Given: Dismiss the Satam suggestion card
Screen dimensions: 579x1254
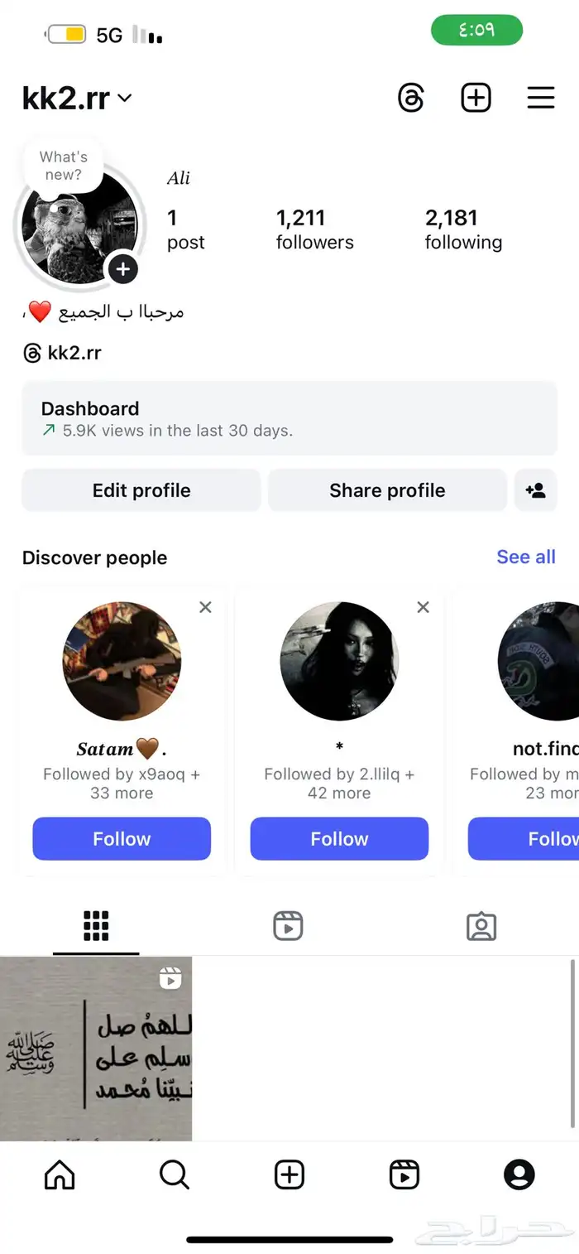Looking at the screenshot, I should tap(205, 607).
